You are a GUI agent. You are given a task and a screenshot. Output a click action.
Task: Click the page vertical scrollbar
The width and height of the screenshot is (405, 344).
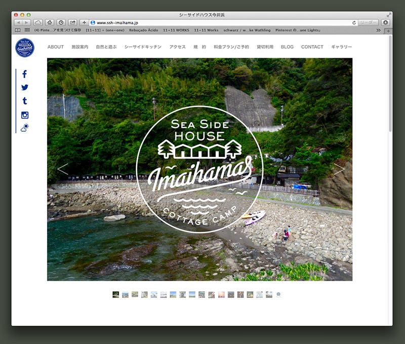pyautogui.click(x=390, y=84)
